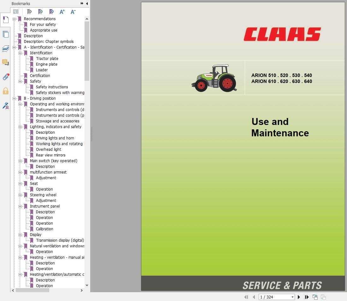The height and width of the screenshot is (301, 347).
Task: Expand bookmarks panel with double-arrow icon
Action: (x=82, y=3)
